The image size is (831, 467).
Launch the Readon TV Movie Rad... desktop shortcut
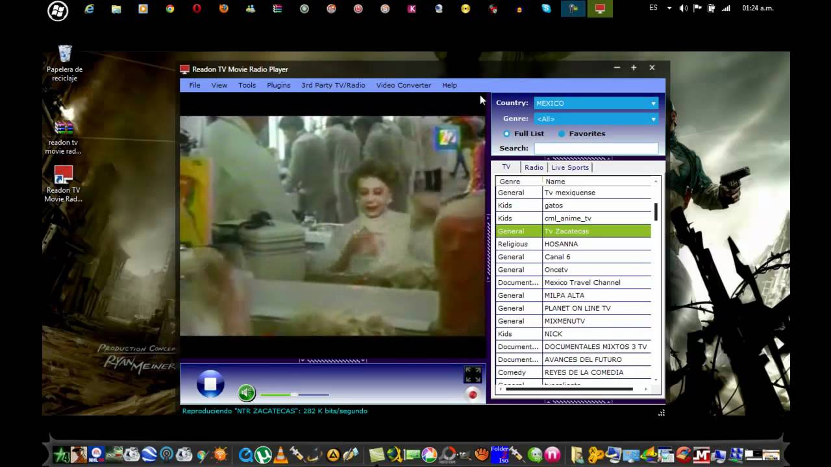click(x=64, y=184)
